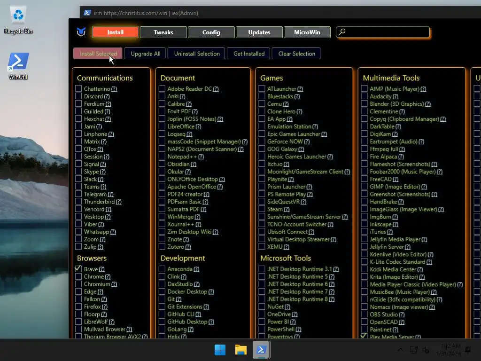Screen dimensions: 481x361
Task: Open the Recycle Bin desktop icon
Action: [18, 20]
